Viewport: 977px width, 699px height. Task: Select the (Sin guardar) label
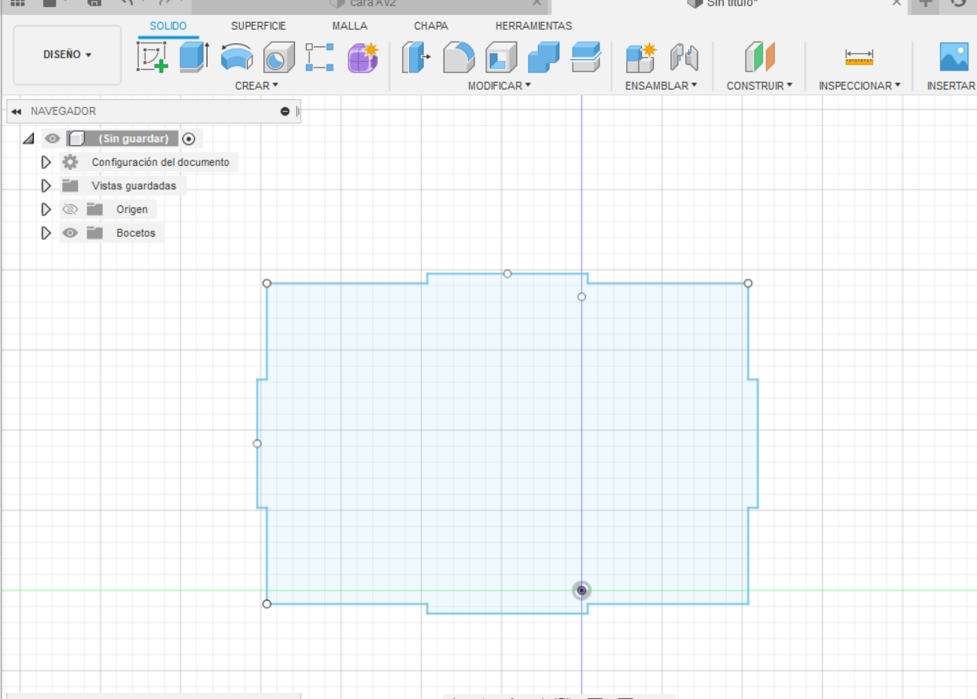coord(133,138)
